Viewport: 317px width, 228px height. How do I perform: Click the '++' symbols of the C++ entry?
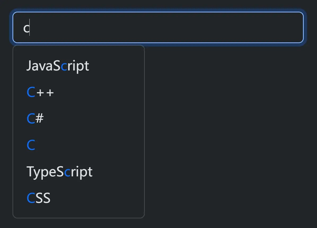tap(45, 93)
